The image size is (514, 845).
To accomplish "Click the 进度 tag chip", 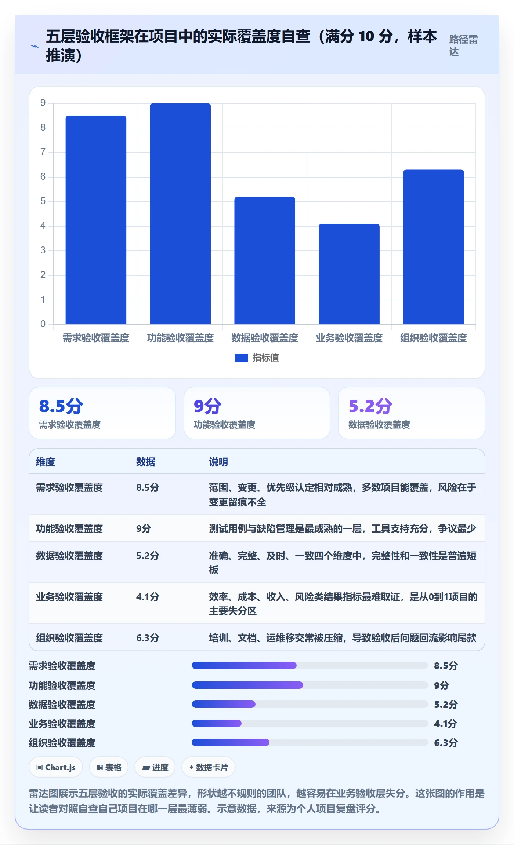I will pyautogui.click(x=155, y=767).
